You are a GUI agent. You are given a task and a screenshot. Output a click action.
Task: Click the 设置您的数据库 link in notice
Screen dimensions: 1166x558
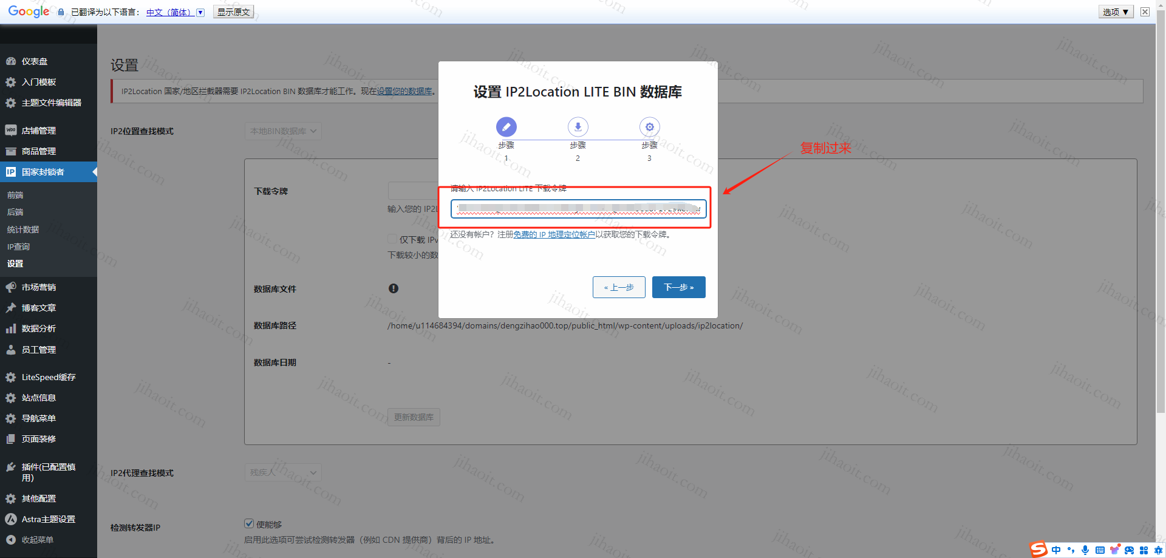click(x=404, y=91)
